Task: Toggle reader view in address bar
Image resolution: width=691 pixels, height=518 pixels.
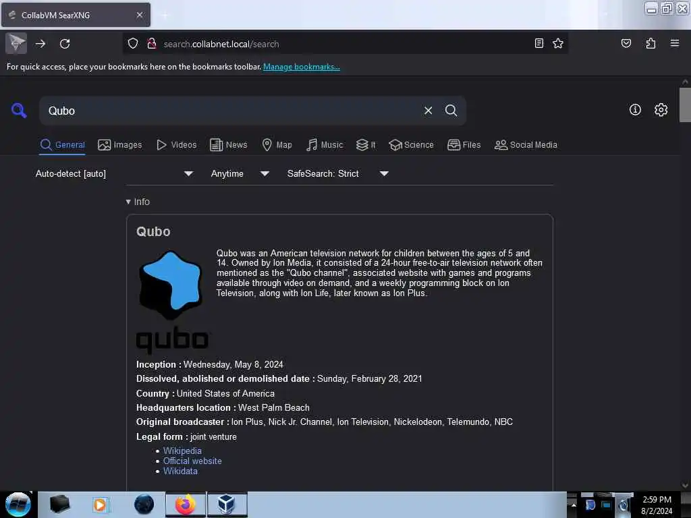Action: [538, 43]
